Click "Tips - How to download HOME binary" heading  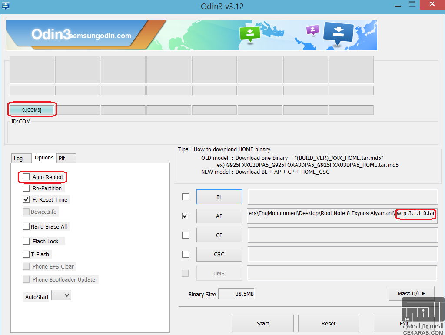[224, 149]
